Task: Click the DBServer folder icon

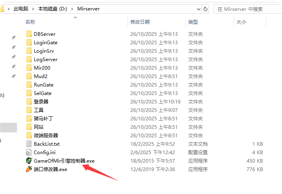Action: coord(29,34)
